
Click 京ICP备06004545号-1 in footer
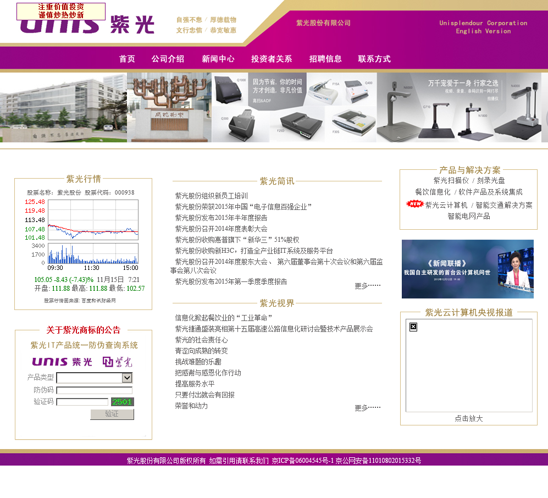pyautogui.click(x=303, y=461)
